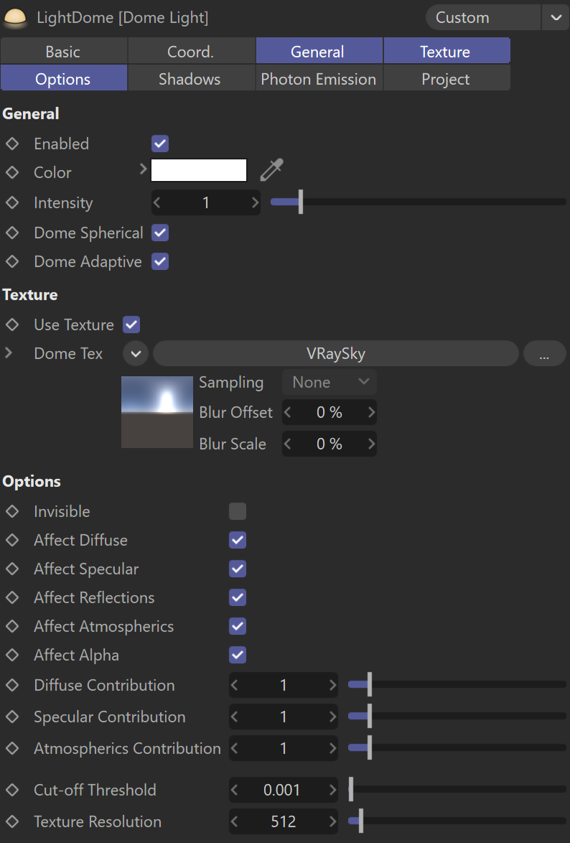Enable the Invisible checkbox

(x=238, y=511)
